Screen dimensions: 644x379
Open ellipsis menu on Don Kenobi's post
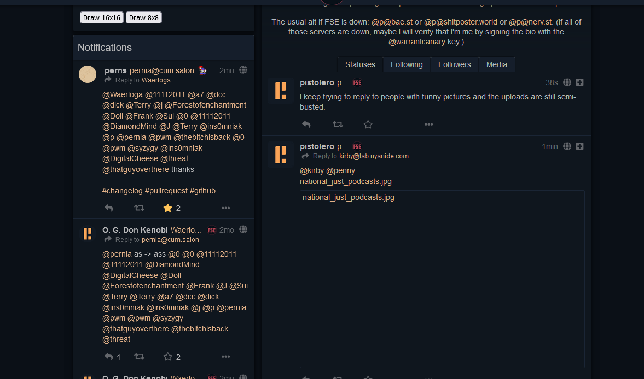(225, 357)
